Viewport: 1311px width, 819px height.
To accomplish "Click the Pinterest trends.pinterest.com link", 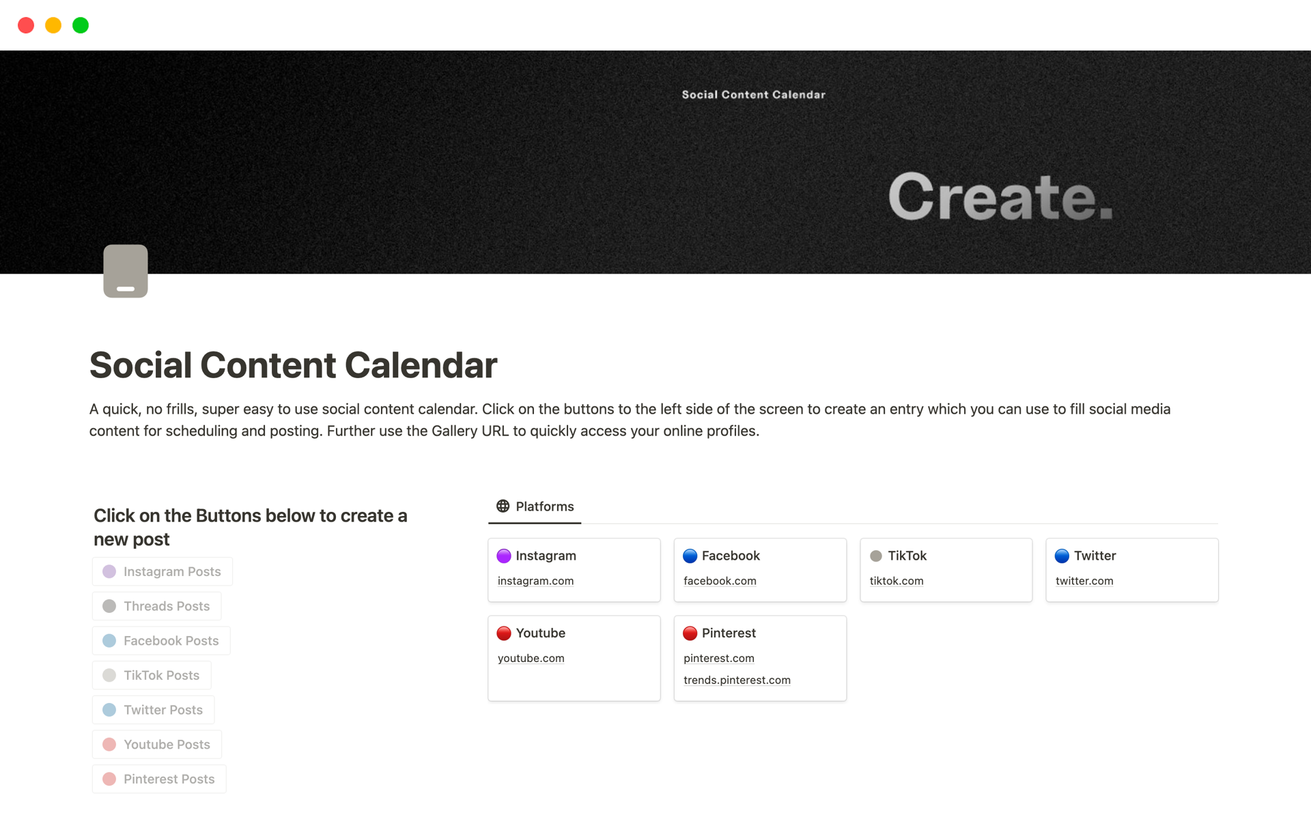I will coord(737,679).
